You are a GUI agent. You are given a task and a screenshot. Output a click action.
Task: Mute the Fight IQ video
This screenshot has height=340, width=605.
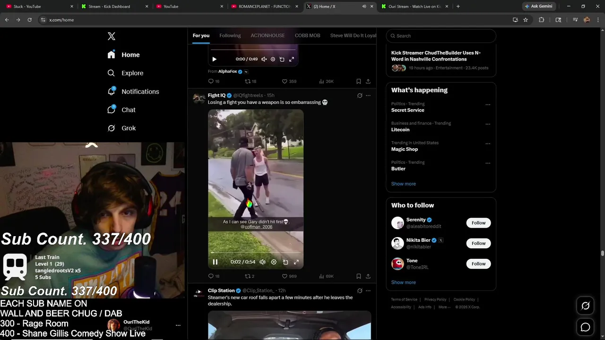[x=262, y=262]
